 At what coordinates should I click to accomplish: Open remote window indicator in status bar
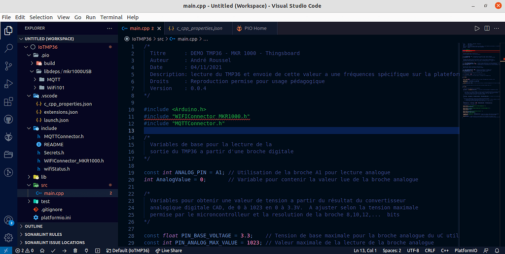point(6,251)
